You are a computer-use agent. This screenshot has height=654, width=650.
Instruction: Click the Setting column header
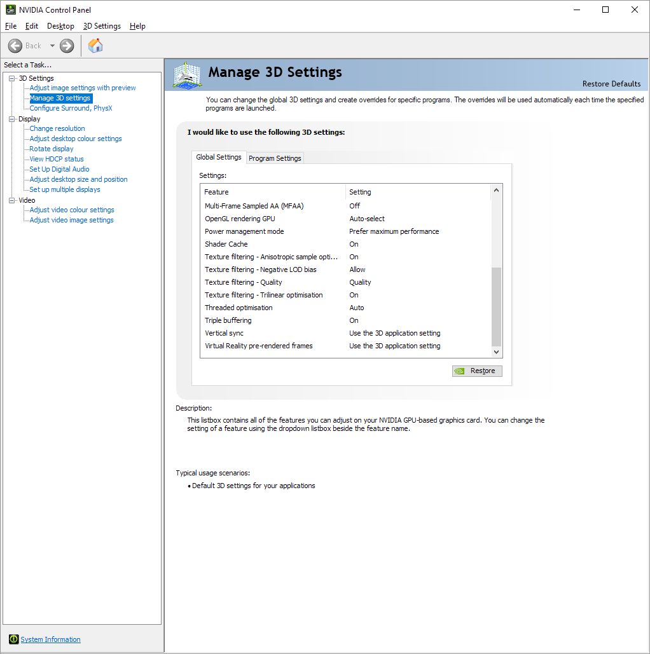[418, 192]
